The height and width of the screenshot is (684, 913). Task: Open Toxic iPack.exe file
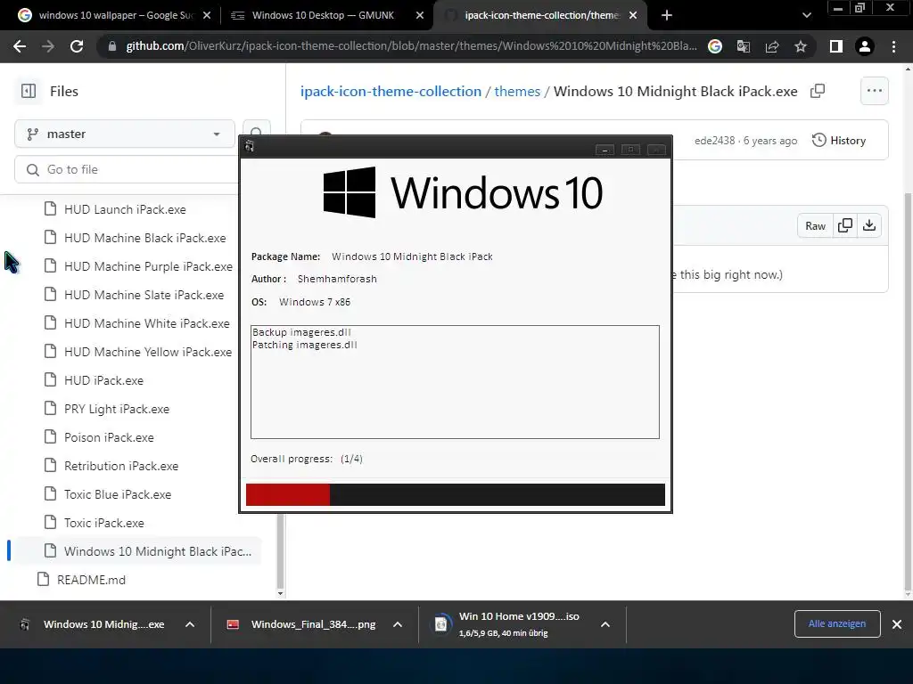coord(103,523)
